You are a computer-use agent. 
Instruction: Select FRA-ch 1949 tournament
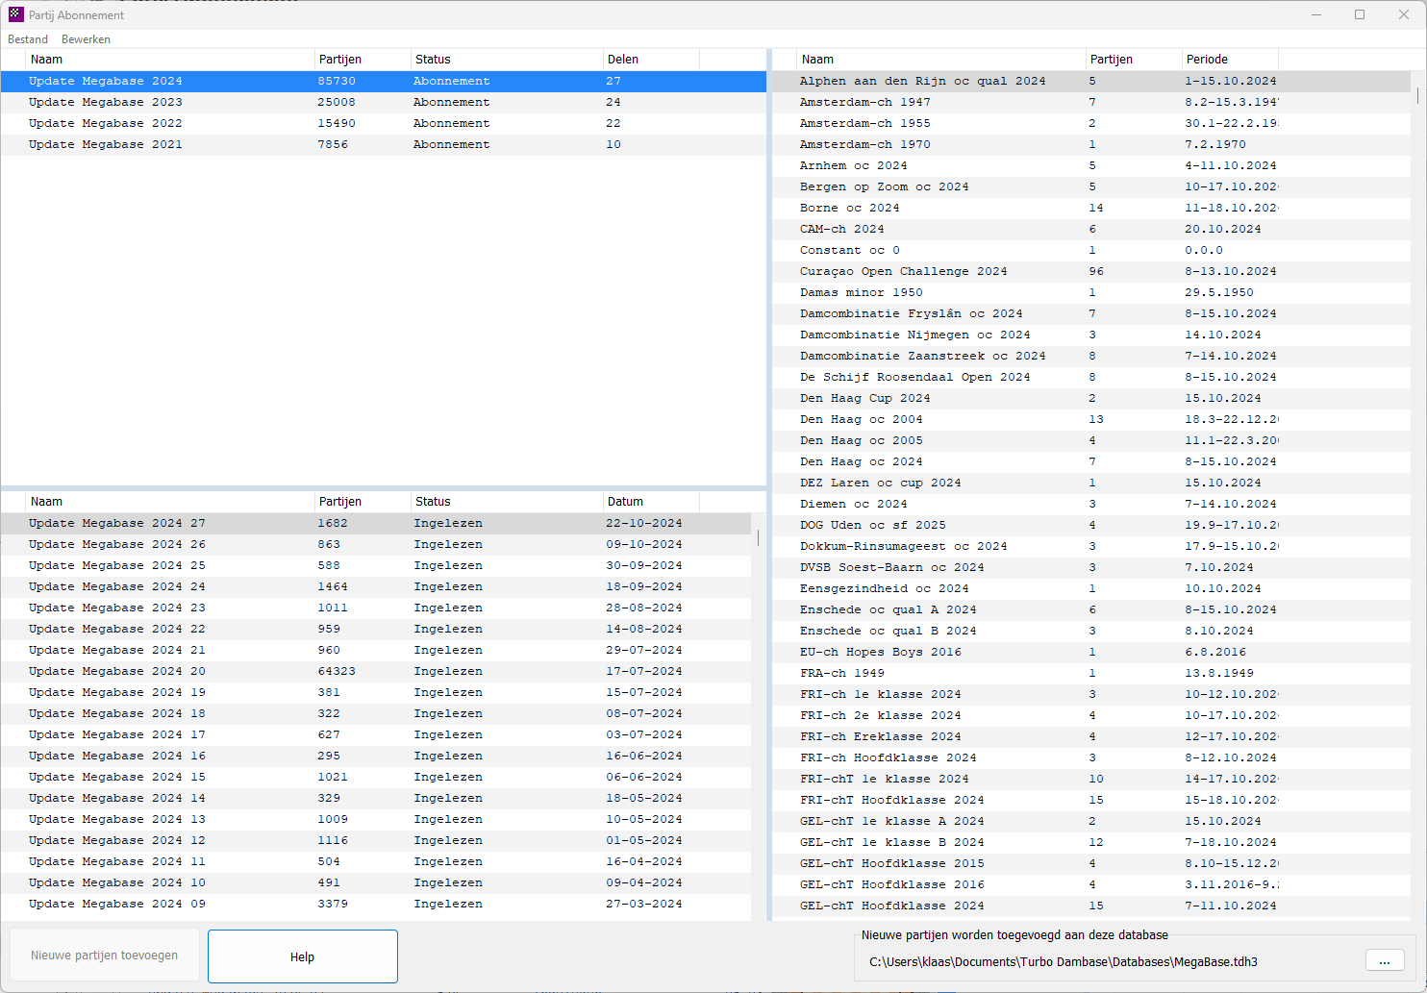pyautogui.click(x=1091, y=674)
